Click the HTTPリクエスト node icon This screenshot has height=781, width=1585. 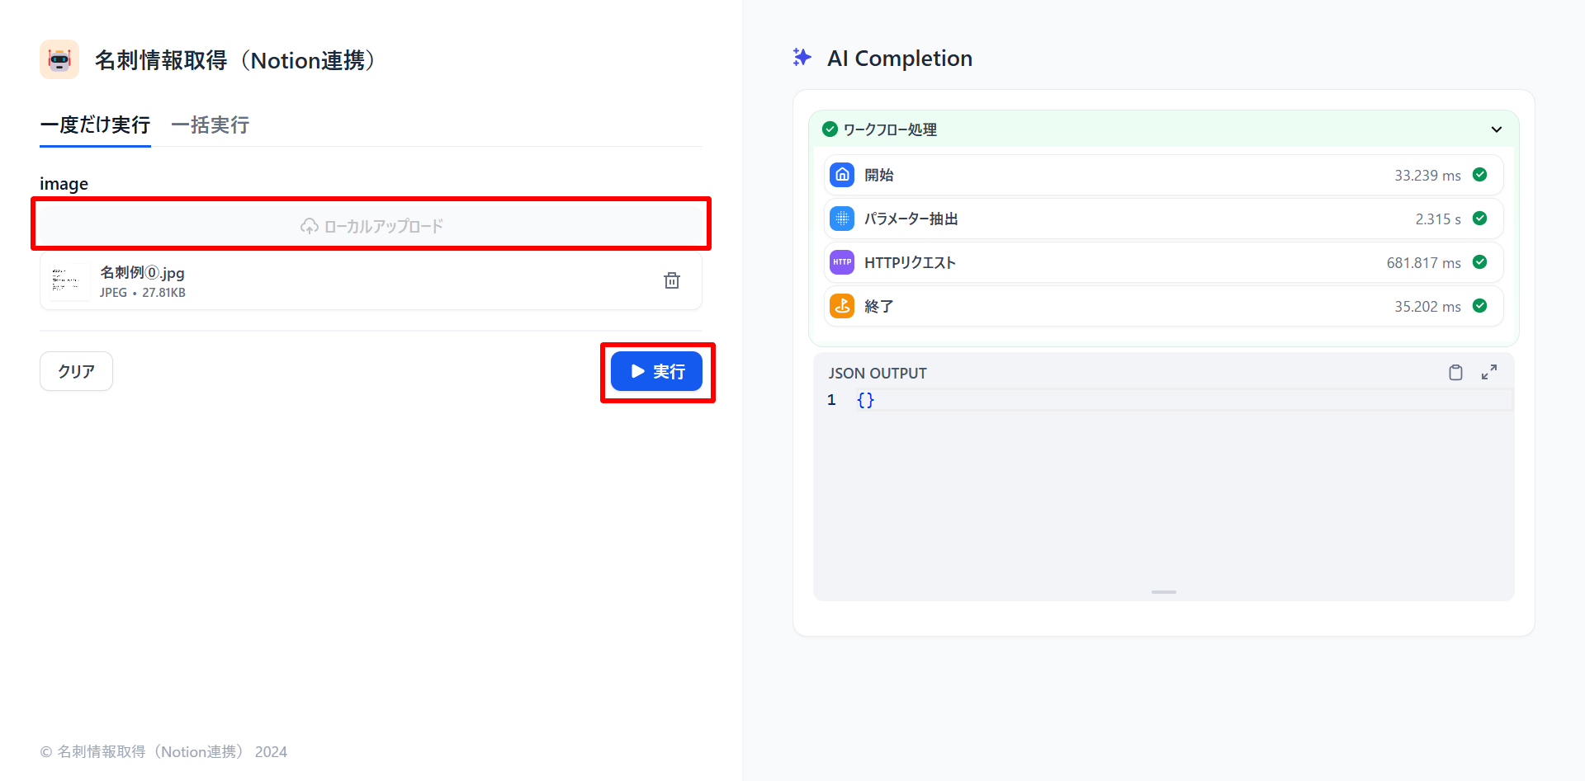tap(842, 262)
